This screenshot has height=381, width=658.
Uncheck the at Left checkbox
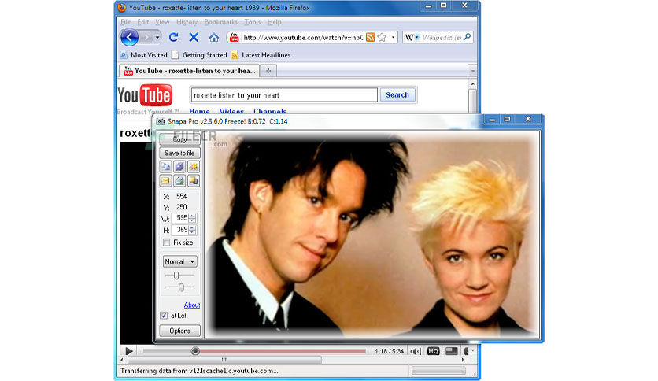[164, 316]
